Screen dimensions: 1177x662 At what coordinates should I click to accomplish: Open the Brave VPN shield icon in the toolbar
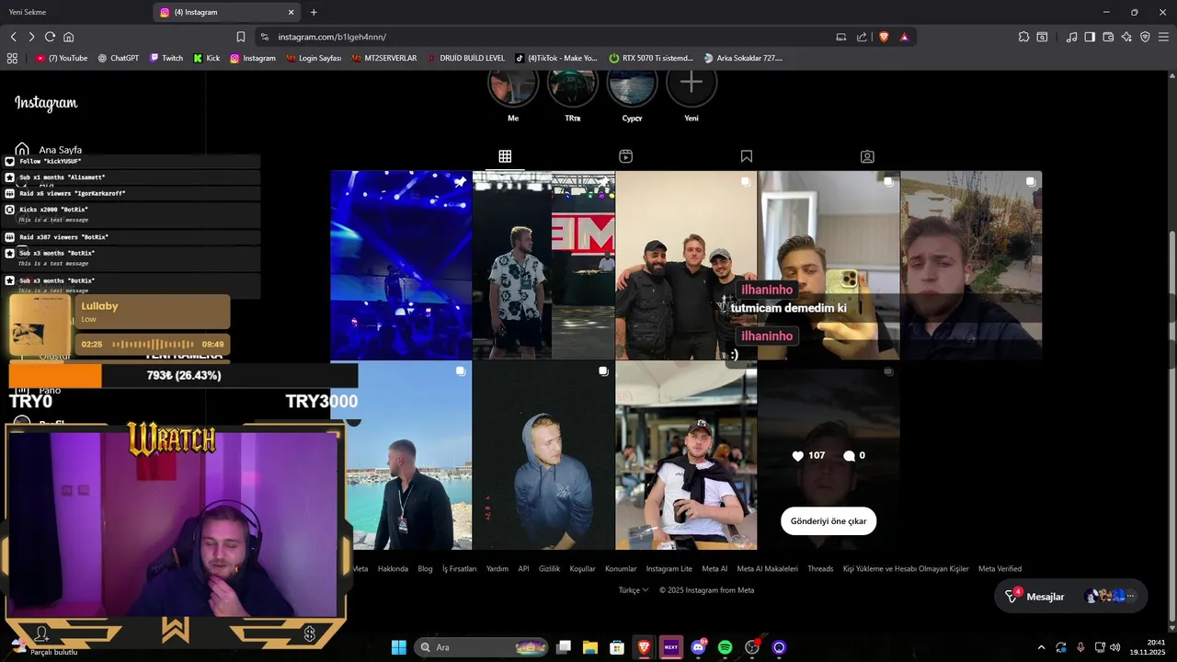click(1145, 37)
